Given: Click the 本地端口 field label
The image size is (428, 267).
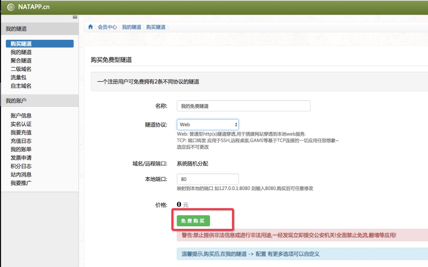Looking at the screenshot, I should point(156,179).
